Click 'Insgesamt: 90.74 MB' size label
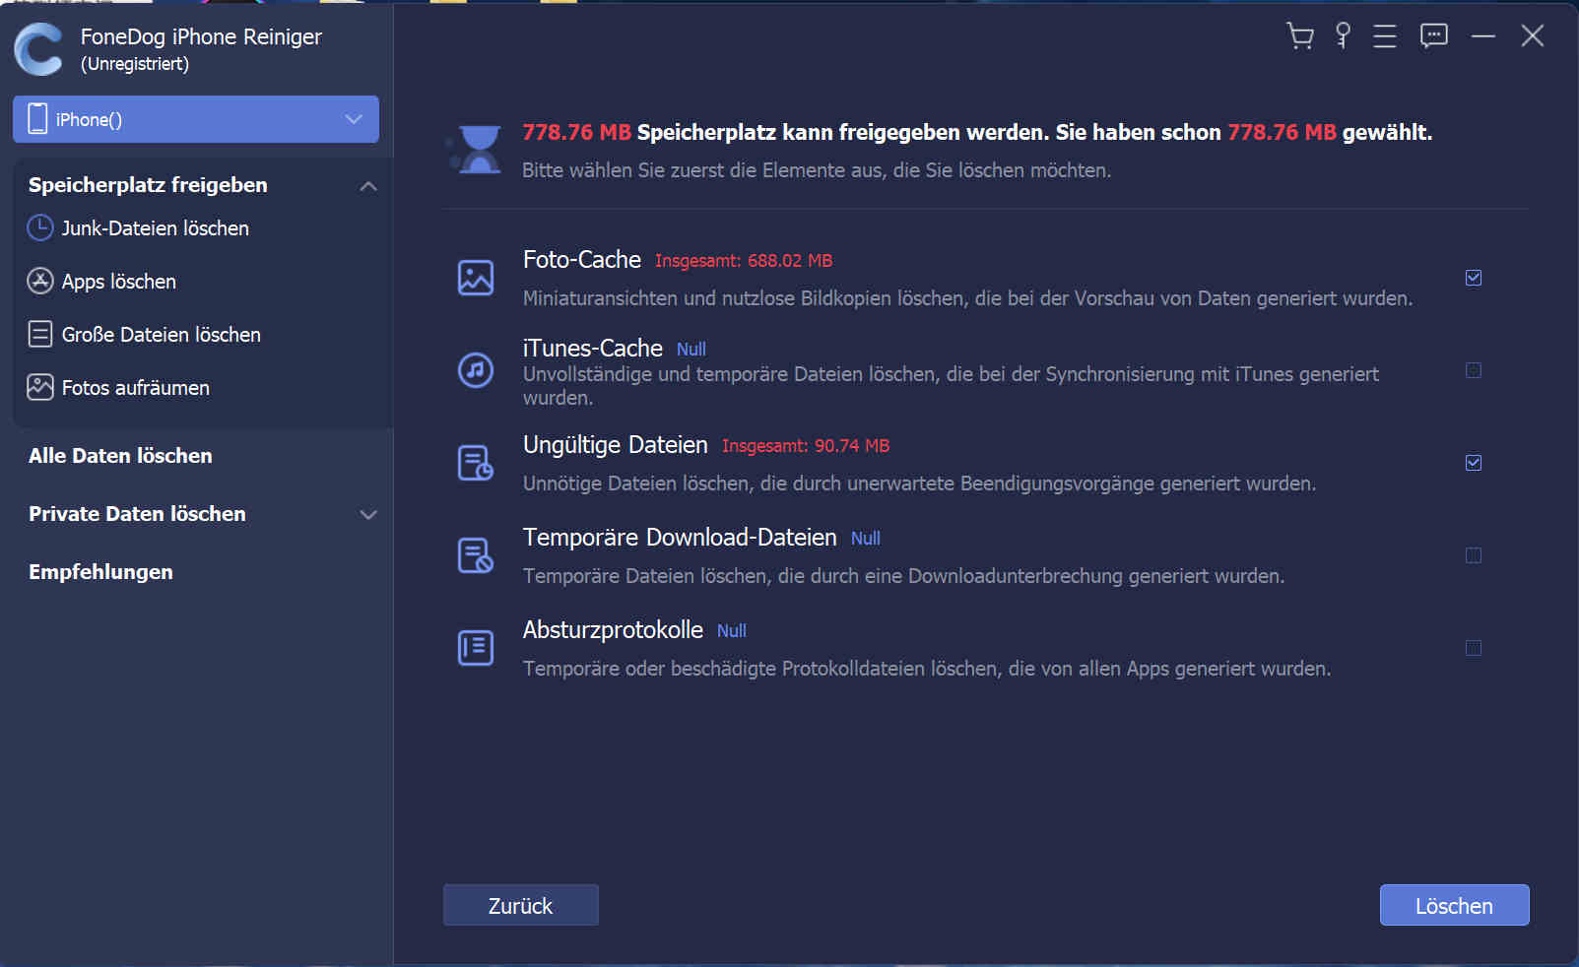Screen dimensions: 1579x967 click(x=806, y=446)
